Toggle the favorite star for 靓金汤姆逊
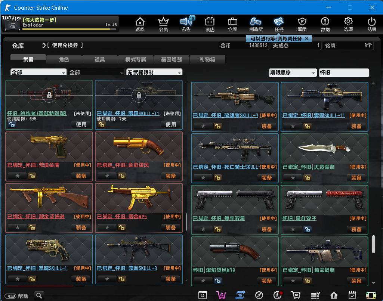Image resolution: width=383 pixels, height=301 pixels. 17,227
